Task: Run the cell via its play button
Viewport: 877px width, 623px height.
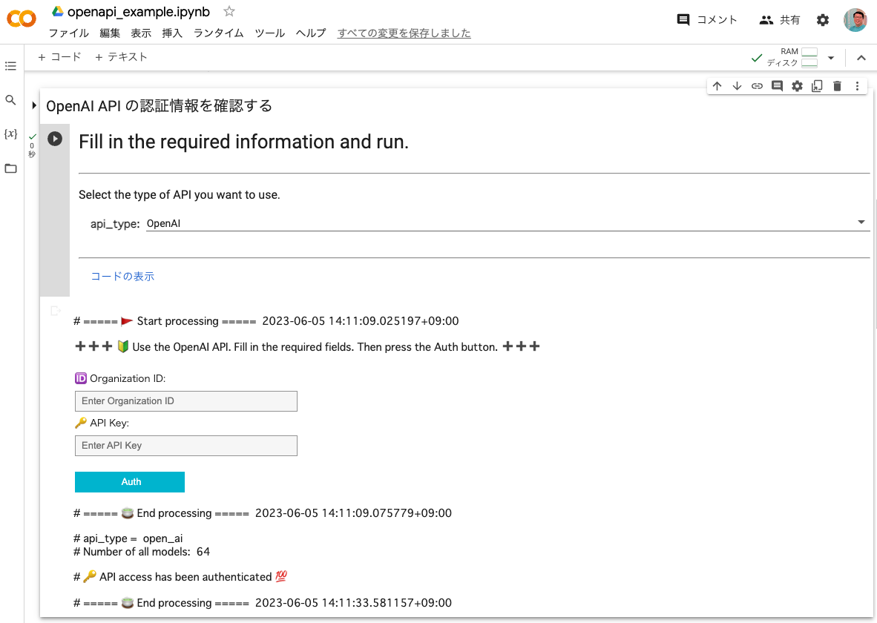Action: pos(54,138)
